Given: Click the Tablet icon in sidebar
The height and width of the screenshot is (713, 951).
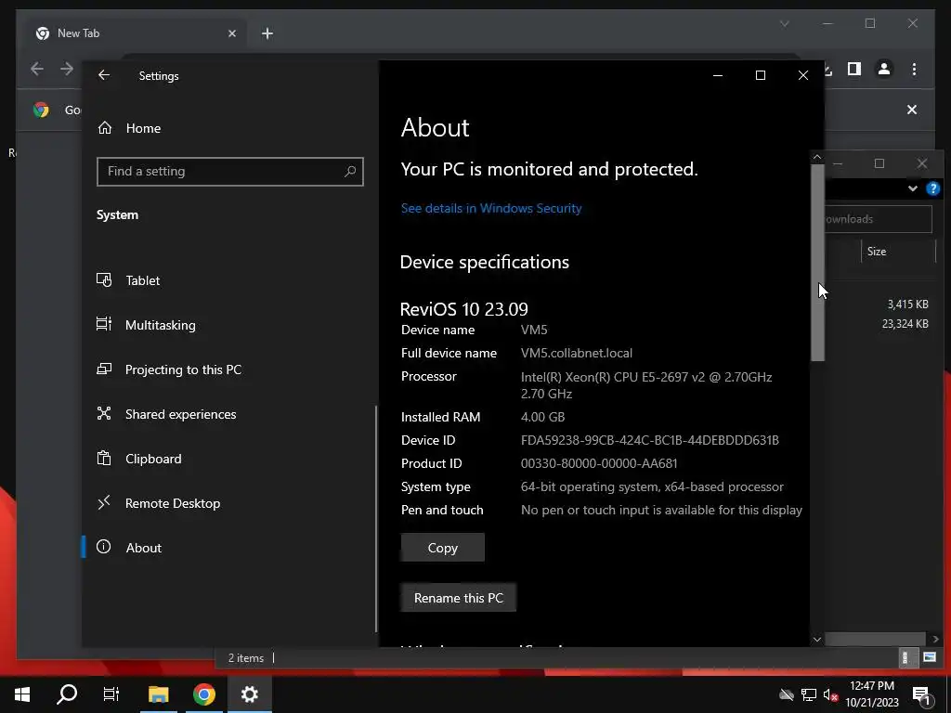Looking at the screenshot, I should click(x=104, y=280).
